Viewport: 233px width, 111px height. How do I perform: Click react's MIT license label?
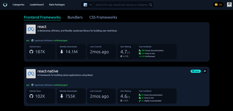pos(28,41)
